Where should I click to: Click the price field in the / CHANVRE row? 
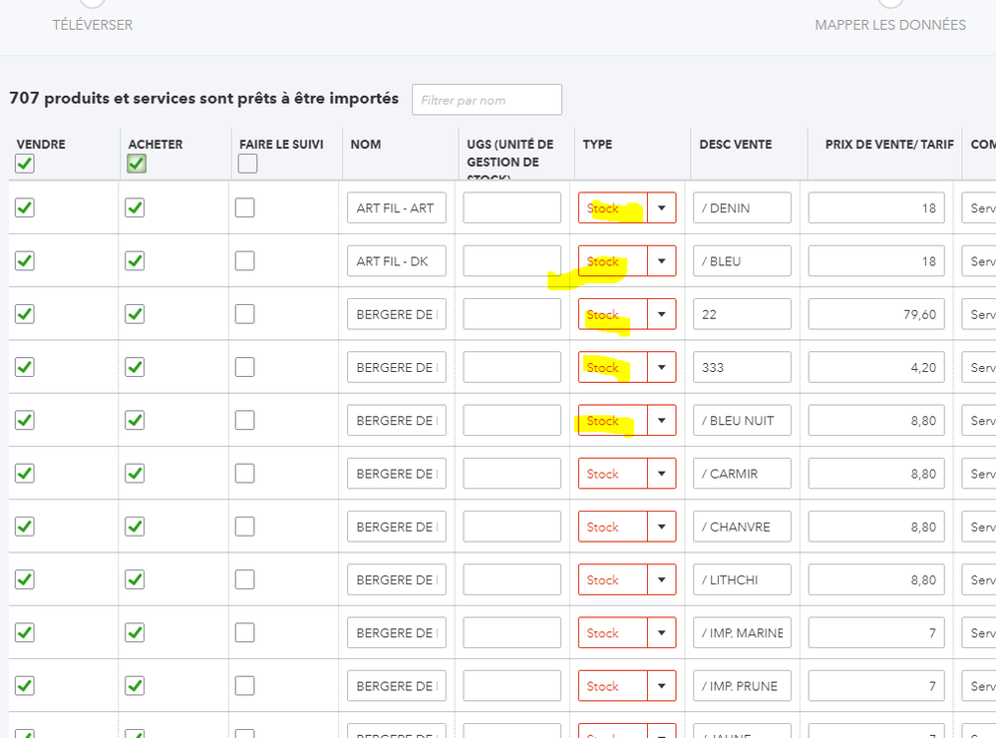pos(876,527)
